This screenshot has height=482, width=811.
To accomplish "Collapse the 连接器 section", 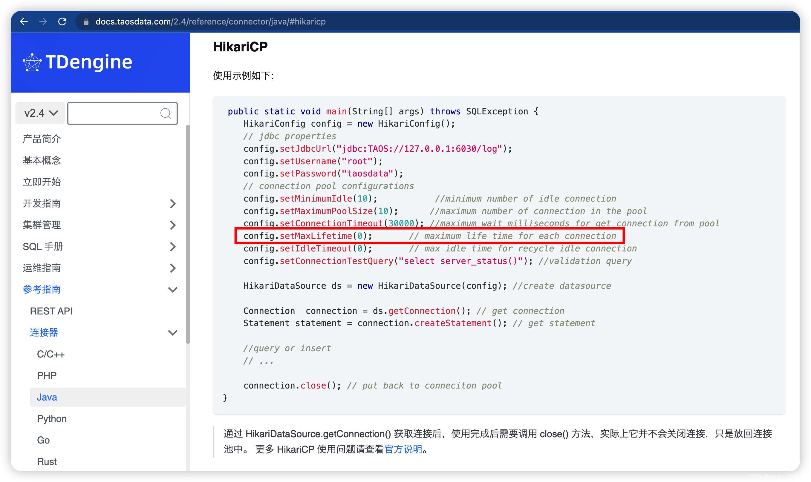I will coord(173,333).
